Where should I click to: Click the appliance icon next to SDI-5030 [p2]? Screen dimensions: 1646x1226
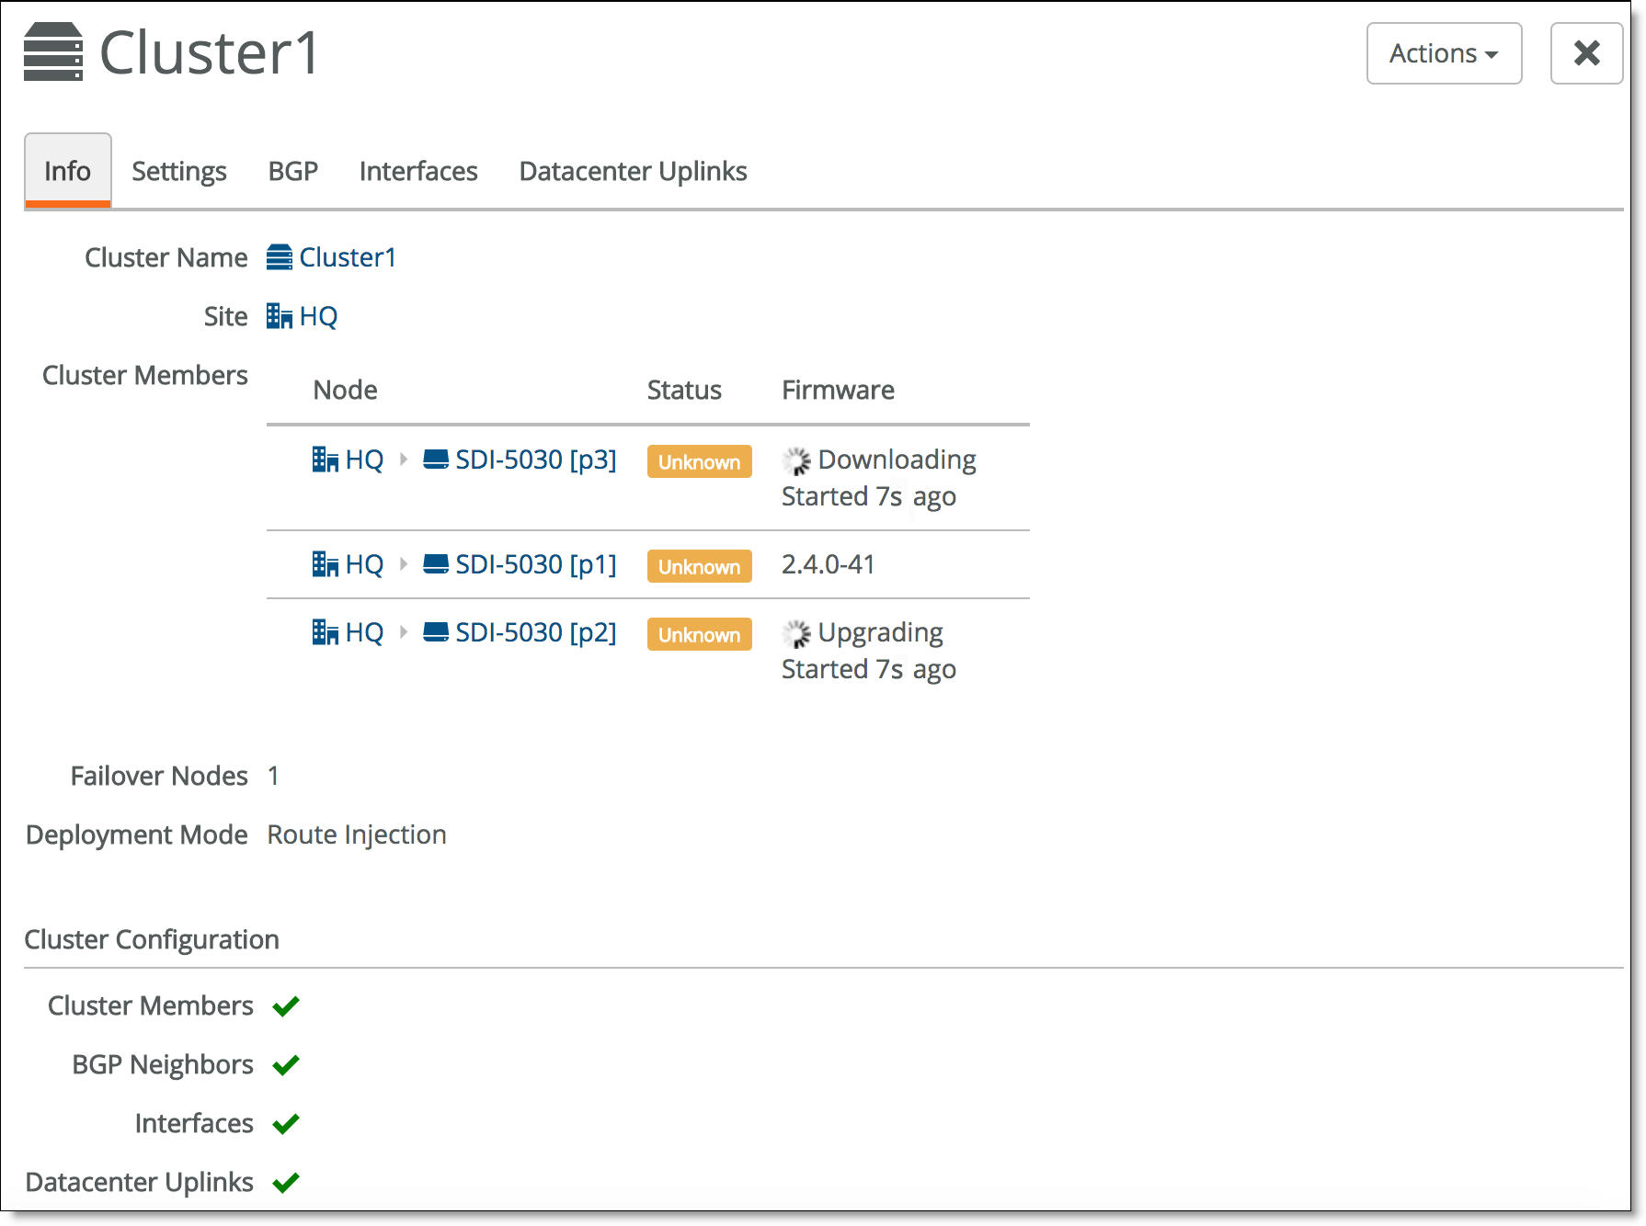coord(436,632)
